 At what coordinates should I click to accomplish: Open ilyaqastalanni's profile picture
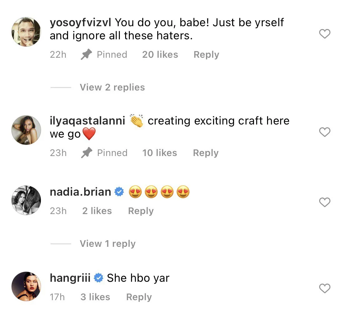coord(26,130)
